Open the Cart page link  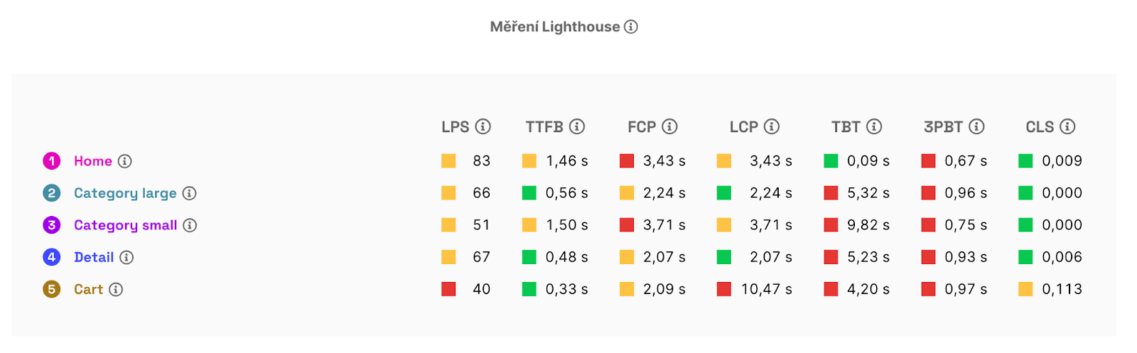[88, 289]
